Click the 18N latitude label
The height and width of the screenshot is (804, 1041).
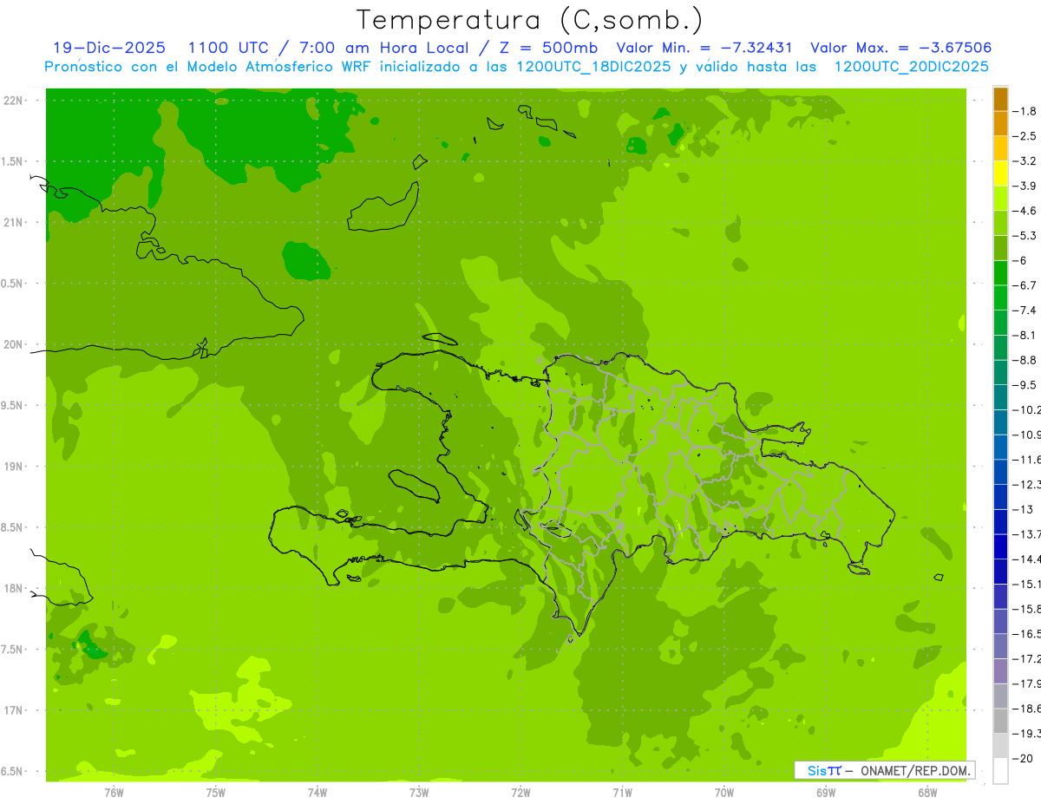coord(14,588)
